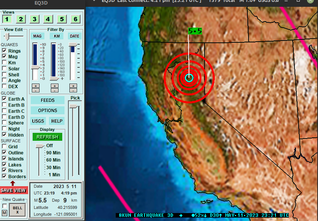Image resolution: width=318 pixels, height=221 pixels.
Task: Increase magnitude filter with plus button
Action: 36,86
